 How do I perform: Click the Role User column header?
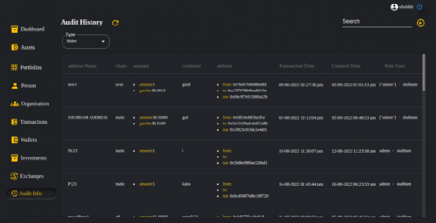click(x=394, y=66)
